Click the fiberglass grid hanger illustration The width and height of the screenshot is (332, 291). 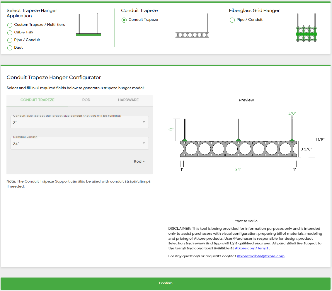[x=307, y=28]
